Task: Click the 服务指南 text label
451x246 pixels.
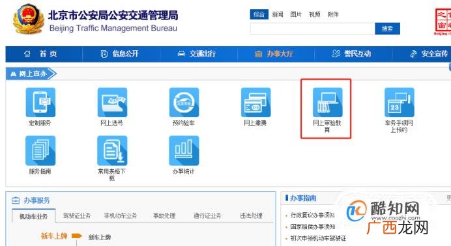Action: 40,171
